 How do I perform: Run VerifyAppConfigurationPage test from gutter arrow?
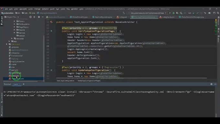tap(51, 31)
